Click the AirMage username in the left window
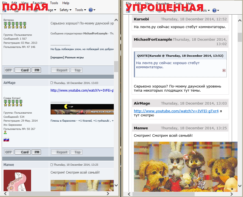 tap(9, 83)
